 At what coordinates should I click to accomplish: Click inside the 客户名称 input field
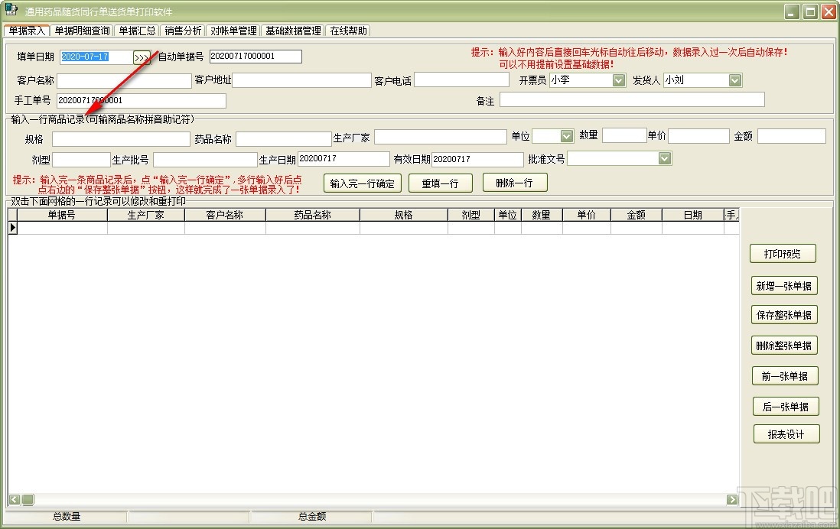(x=122, y=80)
